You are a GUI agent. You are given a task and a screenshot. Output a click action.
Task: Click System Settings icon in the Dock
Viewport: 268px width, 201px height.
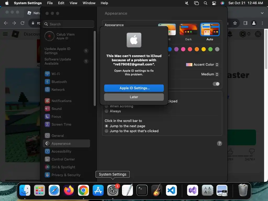click(113, 190)
